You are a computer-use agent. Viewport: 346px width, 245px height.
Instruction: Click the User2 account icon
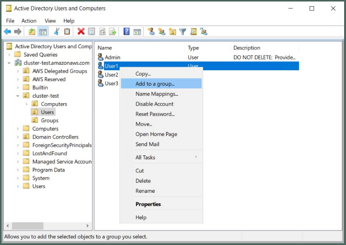click(x=100, y=74)
